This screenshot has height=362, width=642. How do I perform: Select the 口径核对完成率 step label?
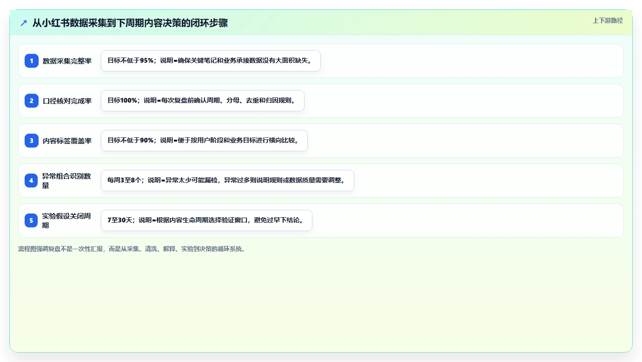(67, 101)
